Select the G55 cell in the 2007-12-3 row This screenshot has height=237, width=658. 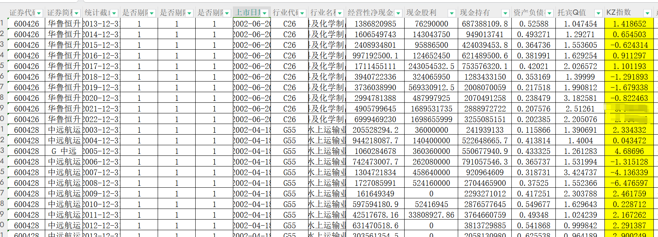289,172
